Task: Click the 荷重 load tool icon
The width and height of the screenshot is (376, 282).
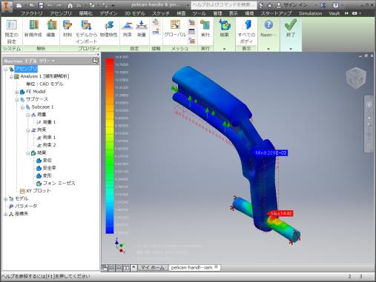Action: pos(142,25)
